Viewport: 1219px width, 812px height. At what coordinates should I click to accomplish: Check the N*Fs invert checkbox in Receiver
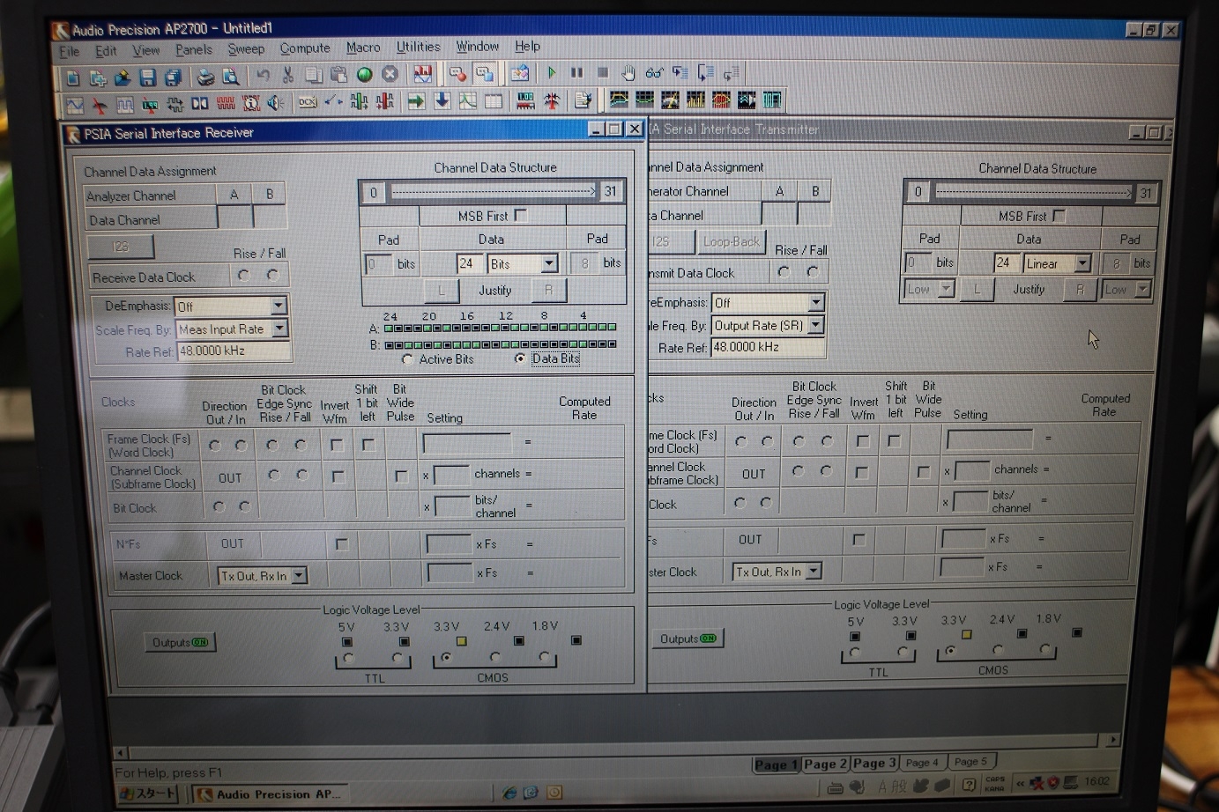pos(342,544)
